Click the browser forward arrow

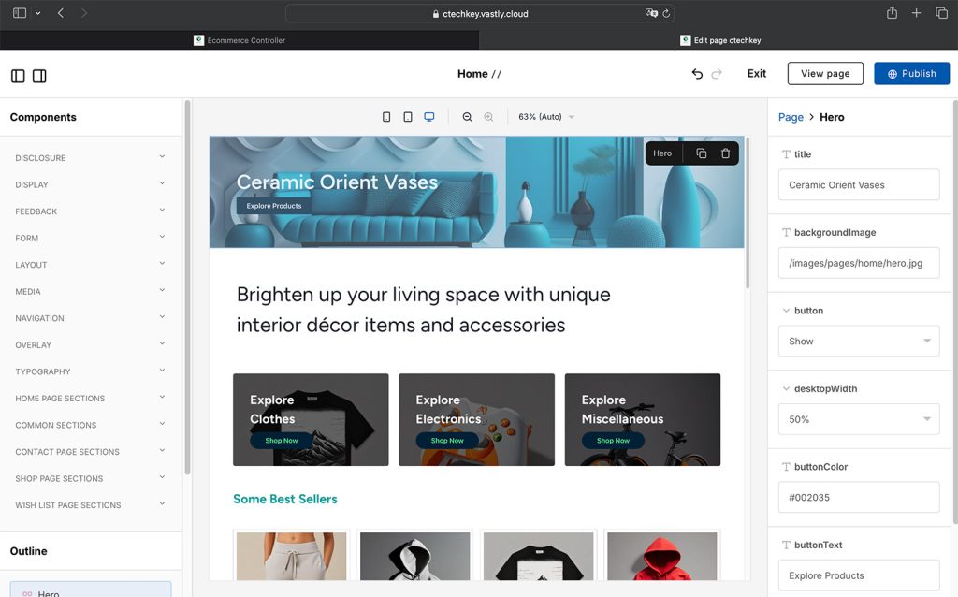pyautogui.click(x=83, y=13)
